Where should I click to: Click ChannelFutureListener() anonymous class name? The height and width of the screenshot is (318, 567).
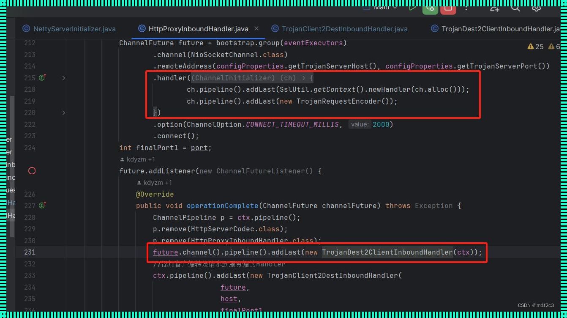(264, 171)
